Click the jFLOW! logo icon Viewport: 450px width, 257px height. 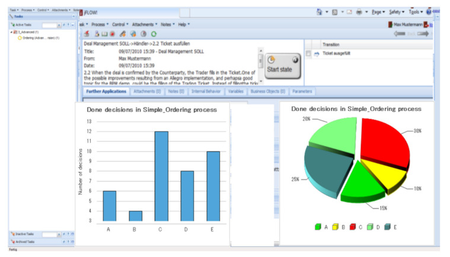pos(81,13)
